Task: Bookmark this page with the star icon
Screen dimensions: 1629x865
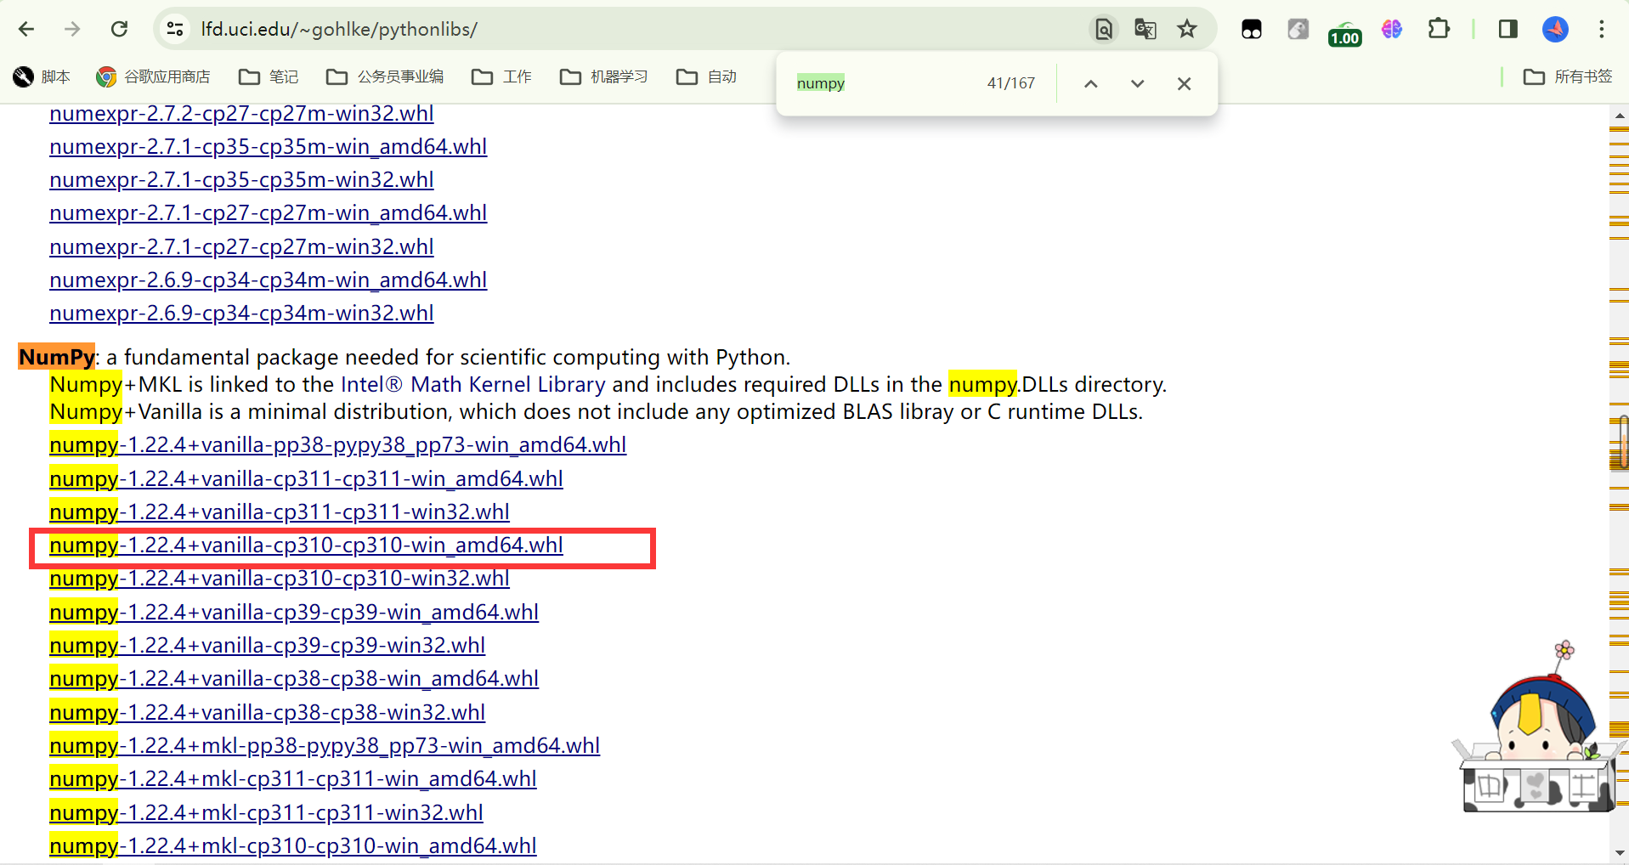Action: (x=1187, y=30)
